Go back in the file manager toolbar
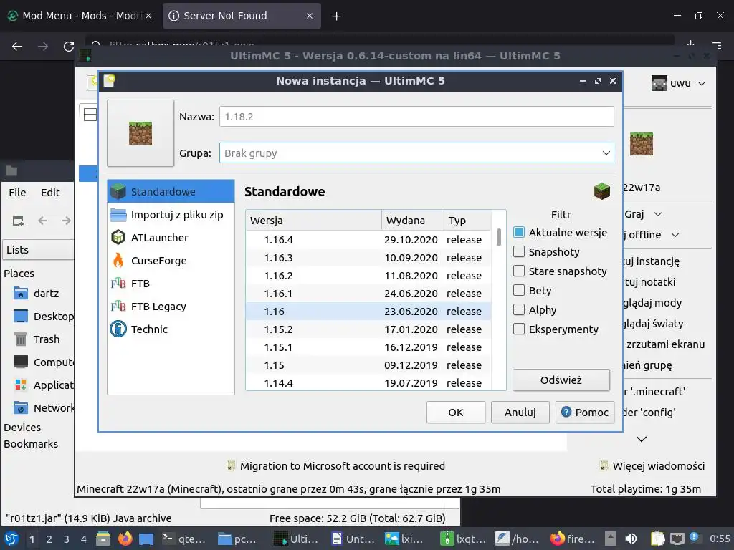 click(x=42, y=221)
